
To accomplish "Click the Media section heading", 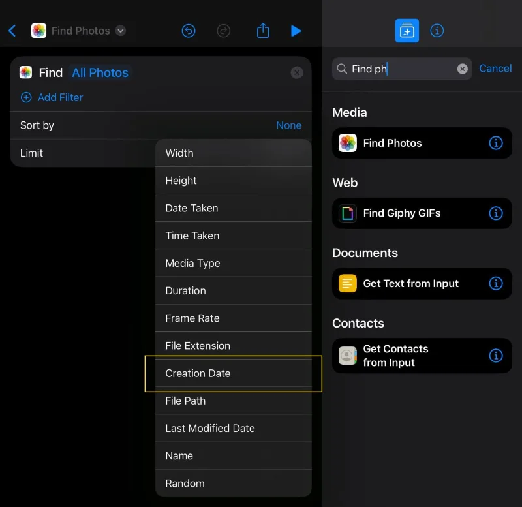I will point(350,112).
